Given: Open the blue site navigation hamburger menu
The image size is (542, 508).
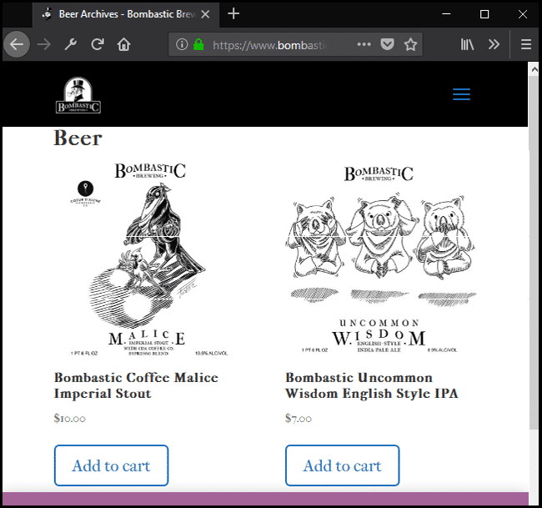Looking at the screenshot, I should [x=461, y=94].
